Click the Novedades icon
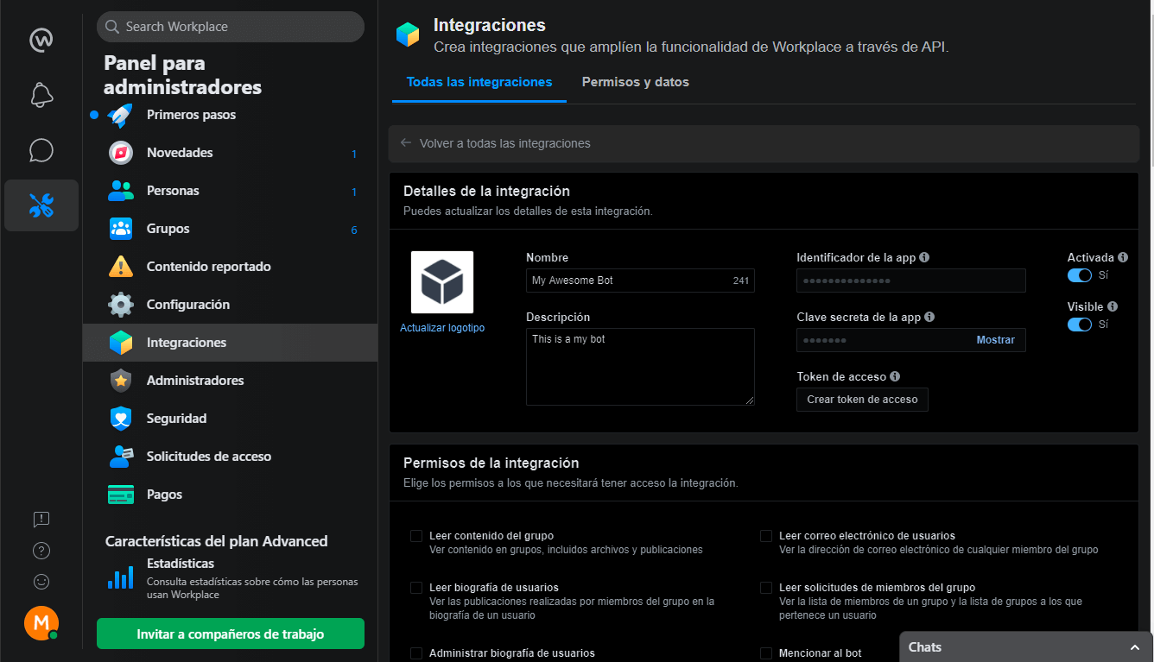The height and width of the screenshot is (662, 1154). (121, 153)
